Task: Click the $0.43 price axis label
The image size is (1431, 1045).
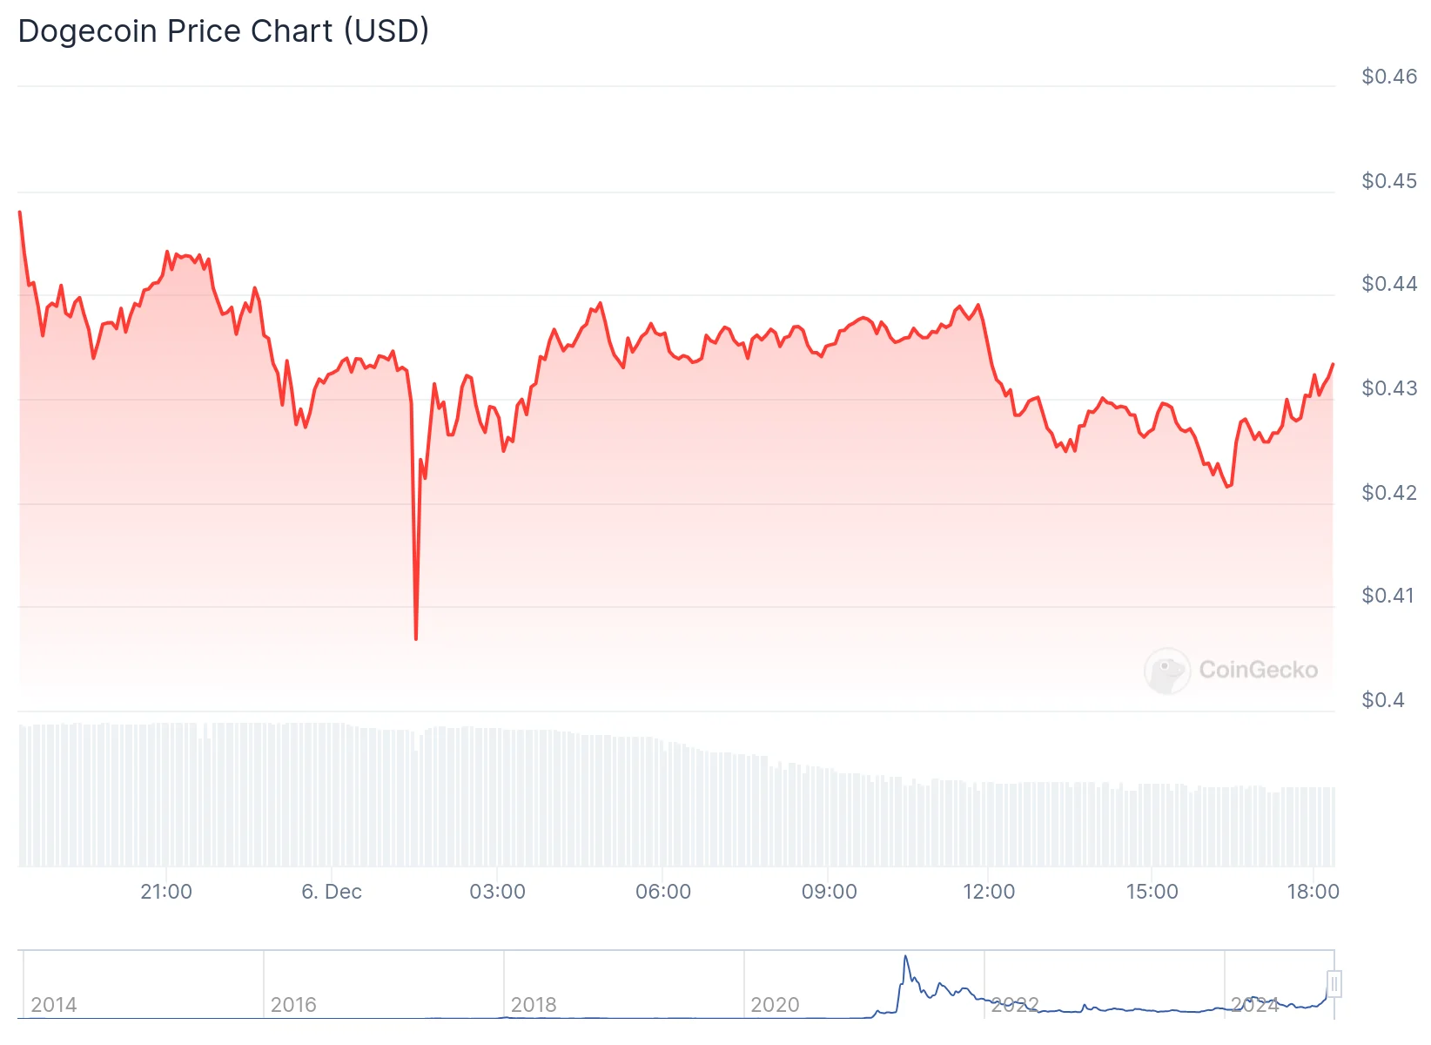Action: point(1389,388)
